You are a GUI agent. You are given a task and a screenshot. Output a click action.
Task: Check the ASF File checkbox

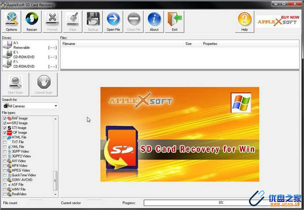tap(4, 185)
